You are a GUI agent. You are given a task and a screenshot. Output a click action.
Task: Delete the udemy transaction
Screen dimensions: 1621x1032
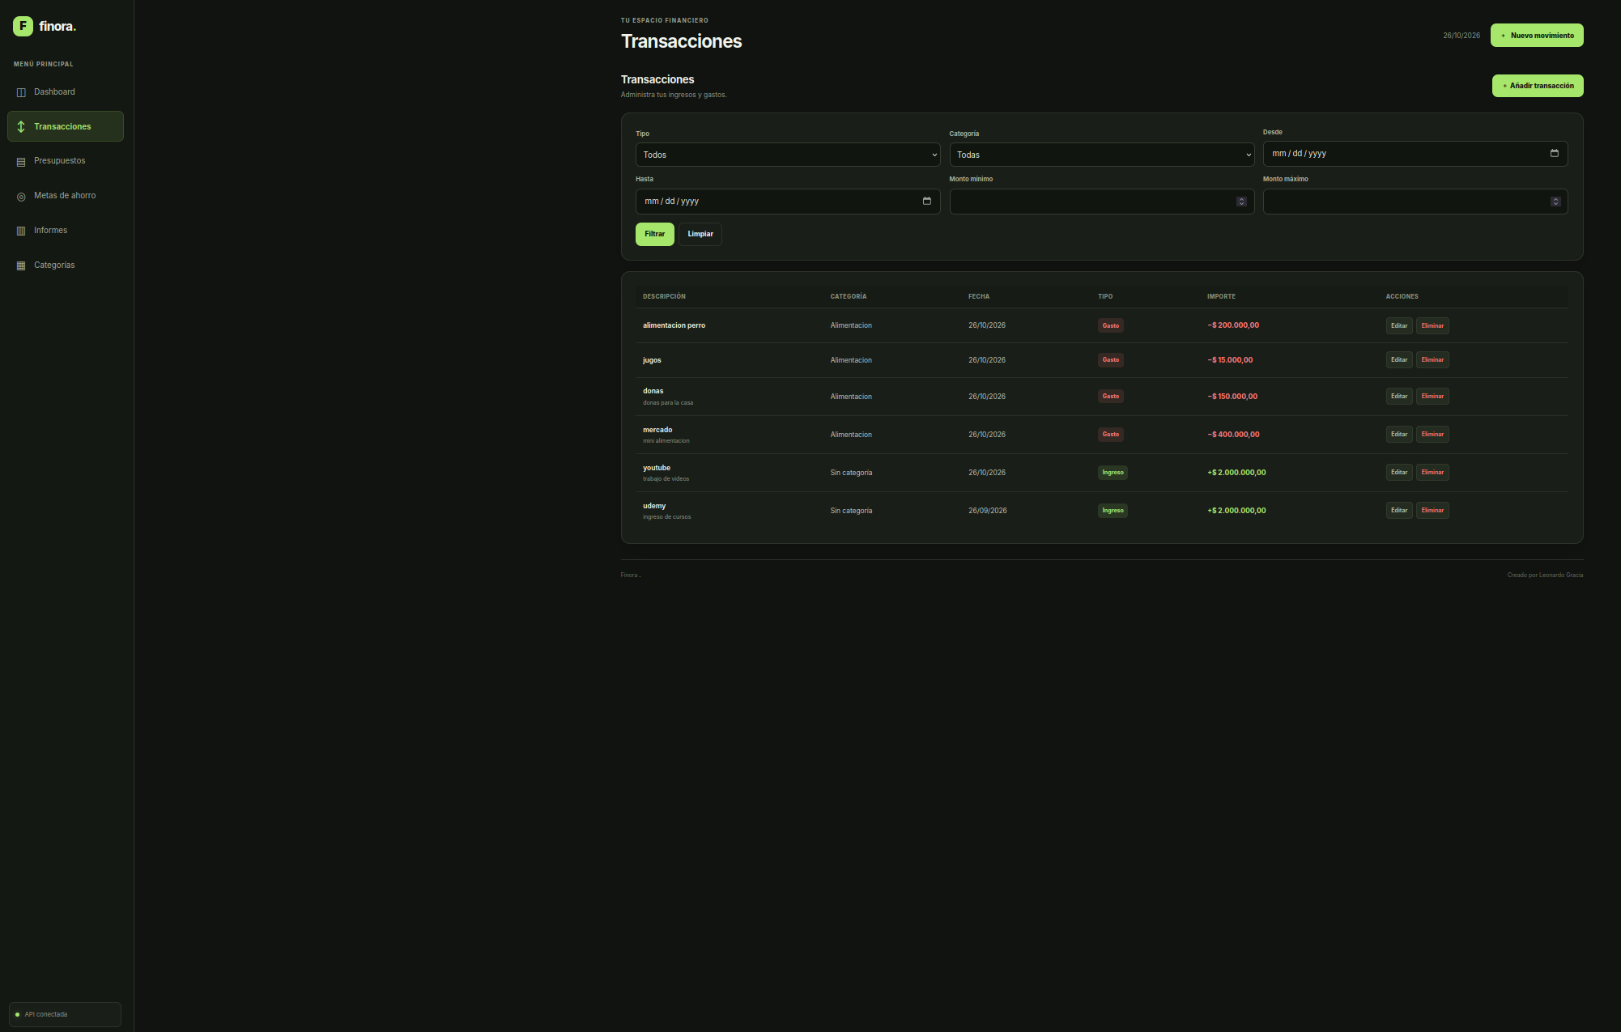pos(1432,510)
